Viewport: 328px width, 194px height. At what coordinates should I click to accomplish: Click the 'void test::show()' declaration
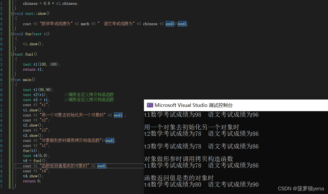point(32,13)
